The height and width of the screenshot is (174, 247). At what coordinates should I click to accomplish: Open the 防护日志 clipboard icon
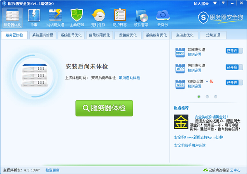119,18
